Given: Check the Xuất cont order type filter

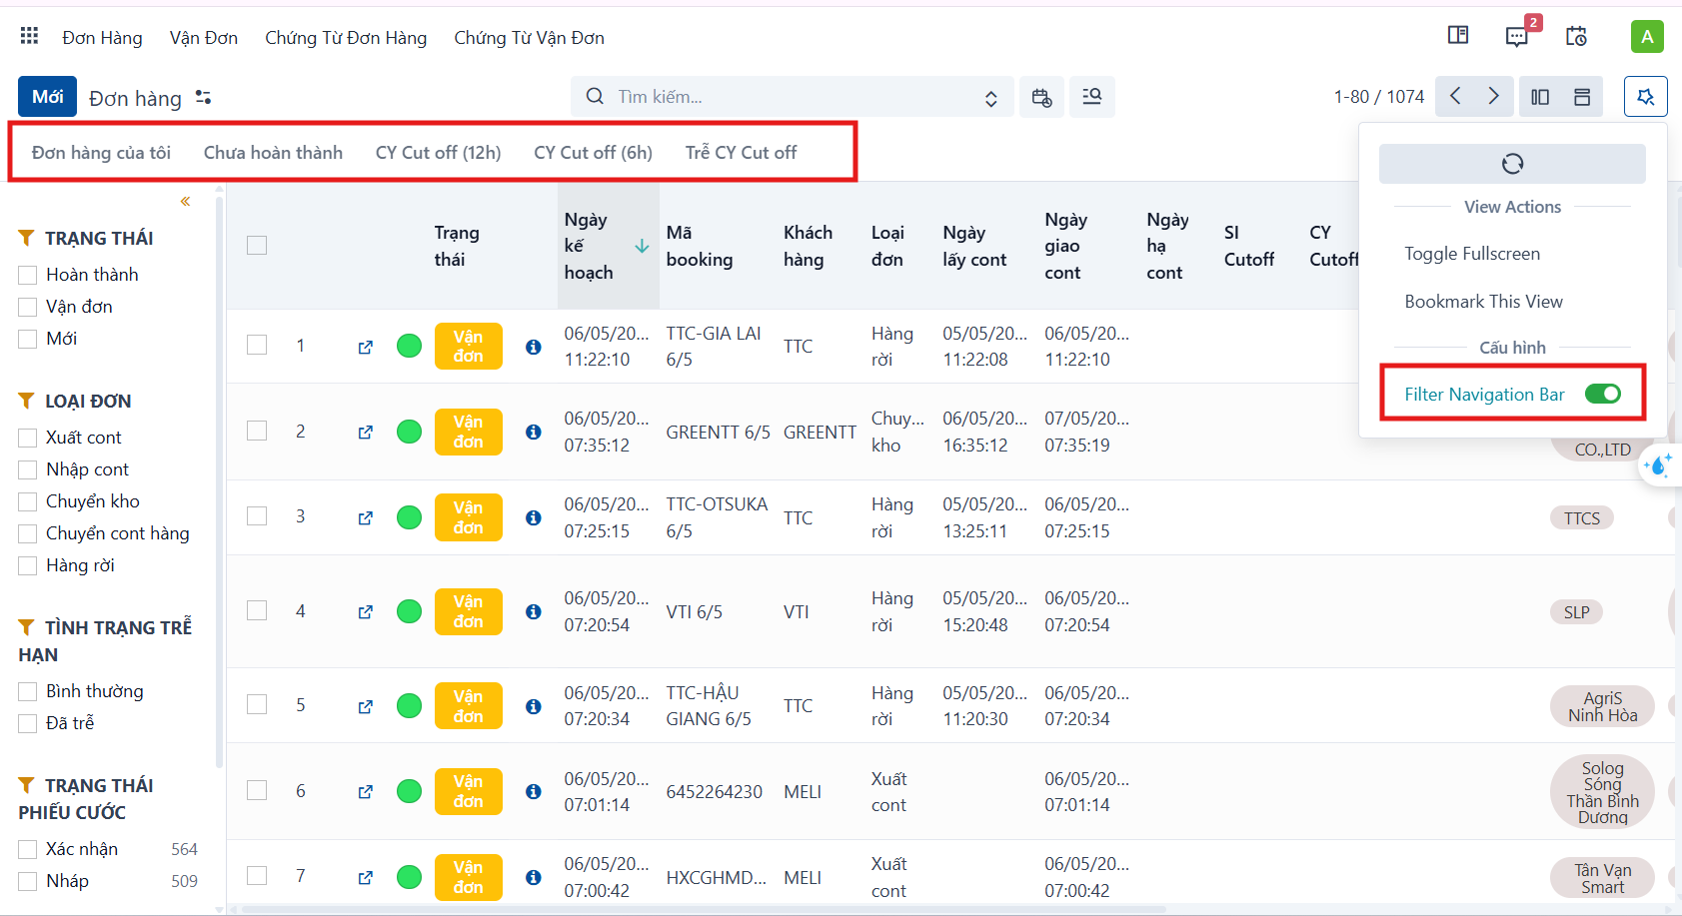Looking at the screenshot, I should [28, 439].
